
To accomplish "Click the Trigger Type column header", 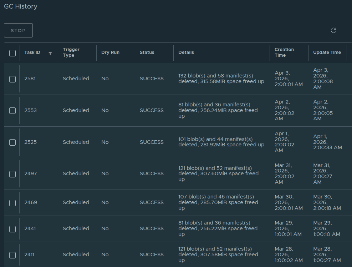I will [x=71, y=52].
